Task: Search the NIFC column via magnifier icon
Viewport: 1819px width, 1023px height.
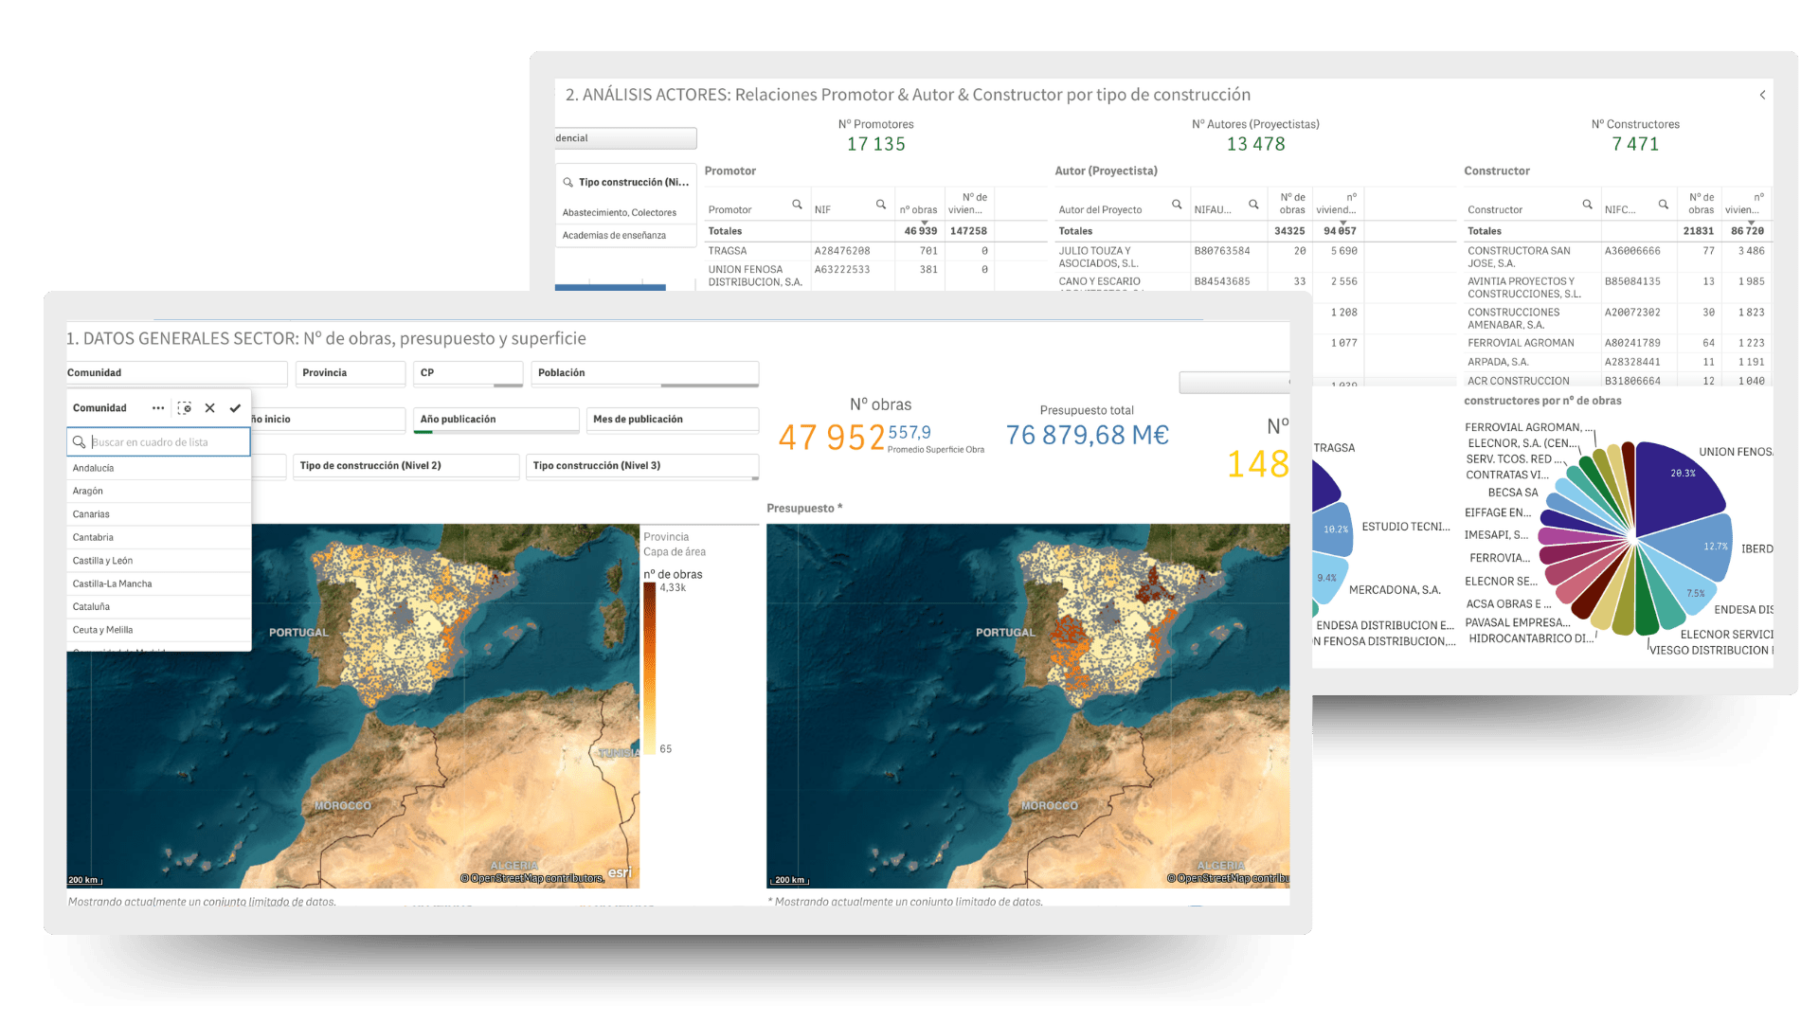Action: tap(1663, 205)
